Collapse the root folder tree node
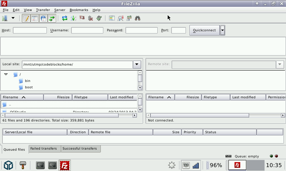This screenshot has width=286, height=171. click(6, 74)
